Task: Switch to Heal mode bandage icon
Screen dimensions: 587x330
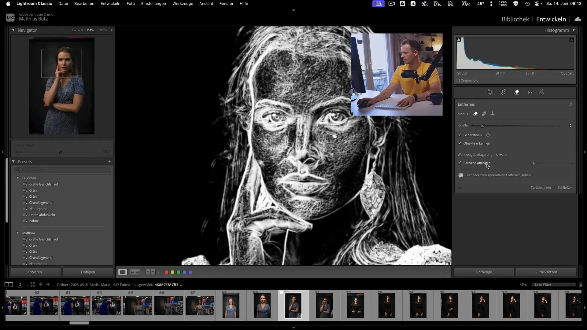Action: pos(484,114)
